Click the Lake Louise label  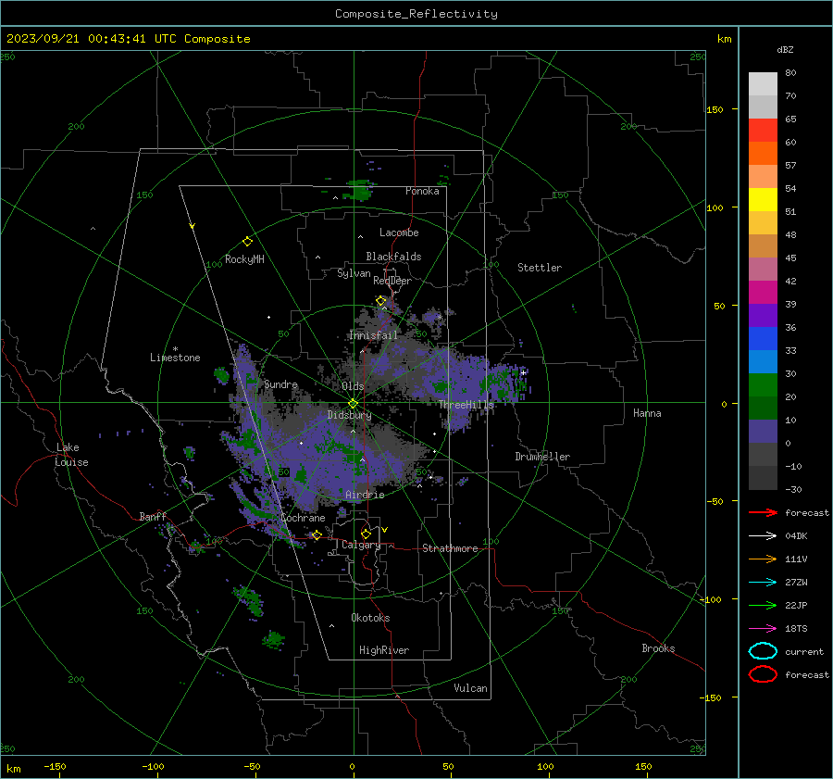click(71, 455)
